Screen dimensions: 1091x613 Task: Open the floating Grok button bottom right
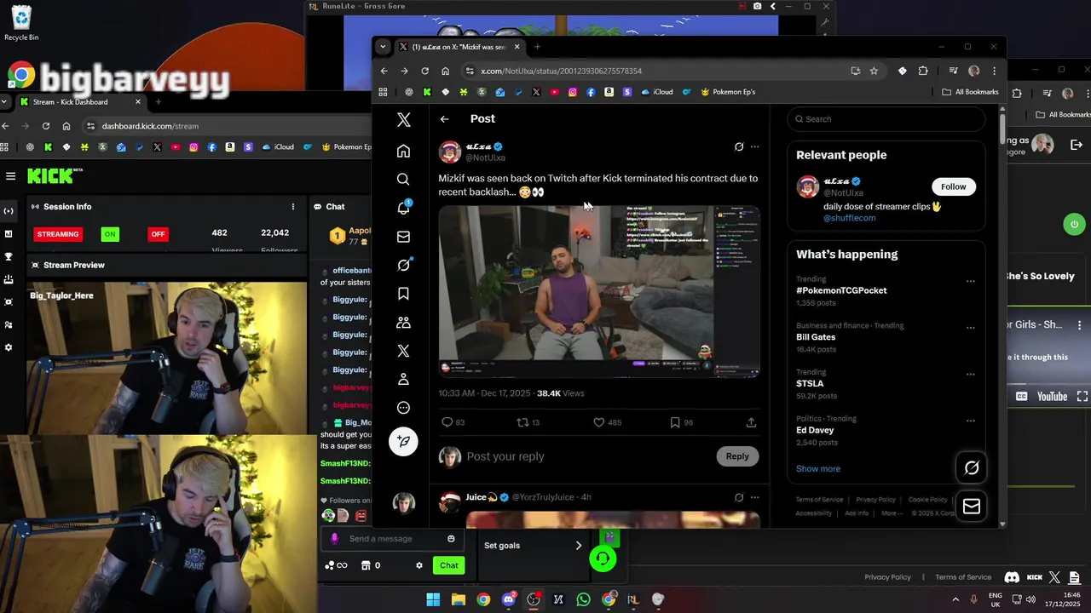pos(971,467)
